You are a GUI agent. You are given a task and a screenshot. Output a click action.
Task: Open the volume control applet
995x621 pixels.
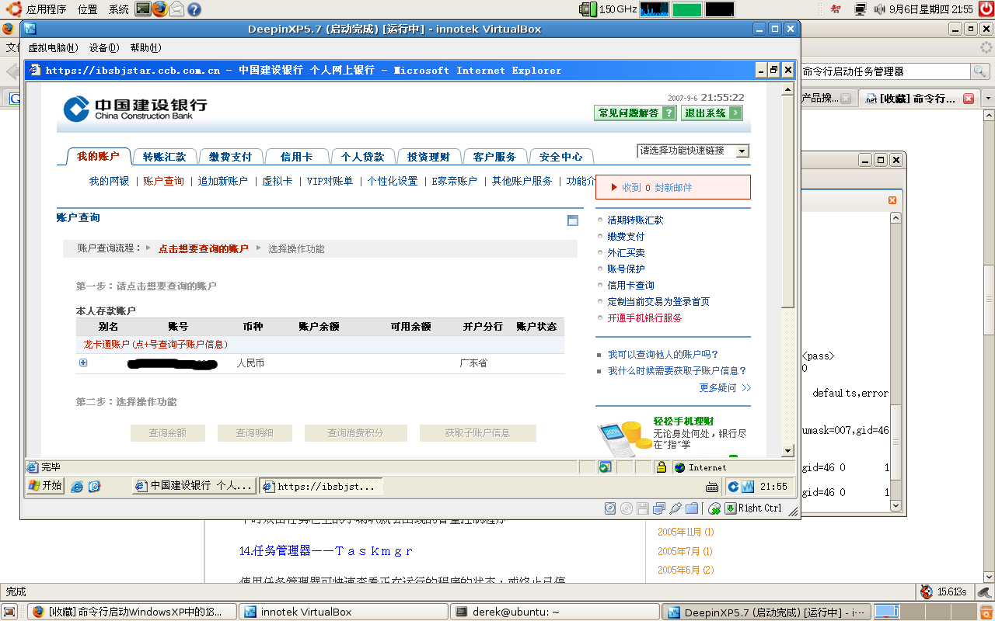click(879, 9)
